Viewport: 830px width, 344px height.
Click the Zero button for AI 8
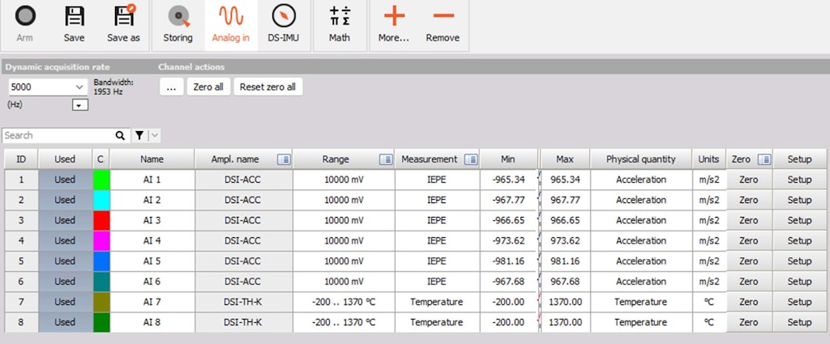tap(748, 322)
